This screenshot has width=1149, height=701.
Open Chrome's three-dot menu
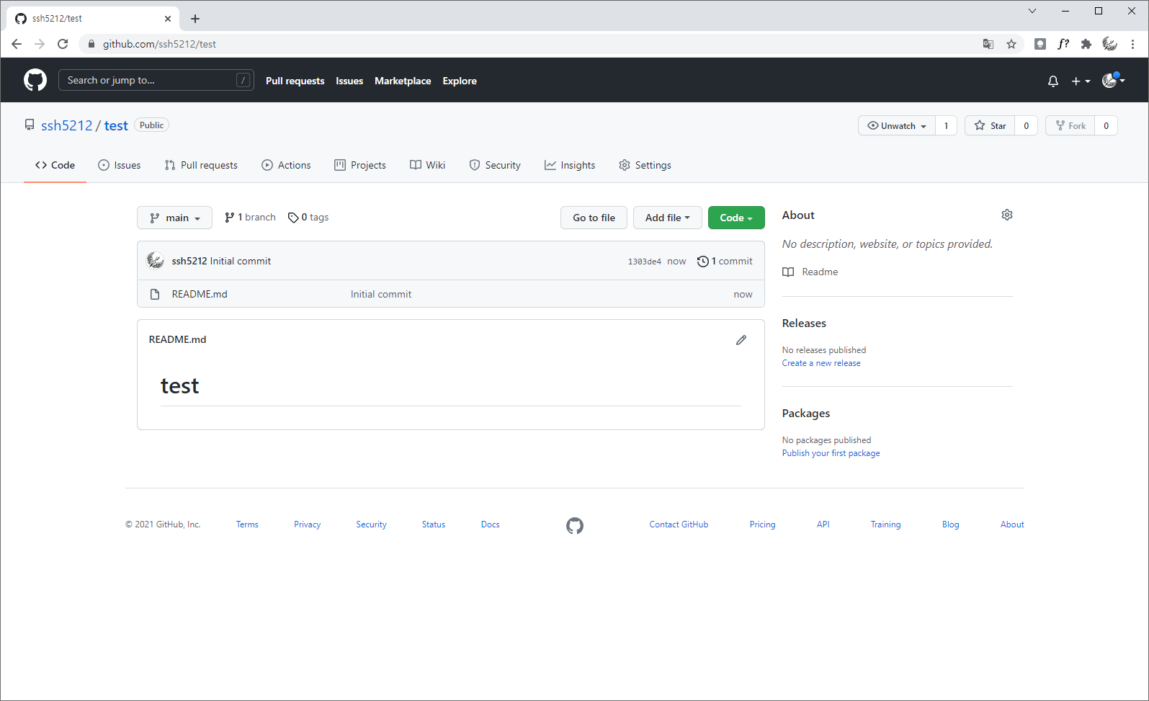[1133, 44]
